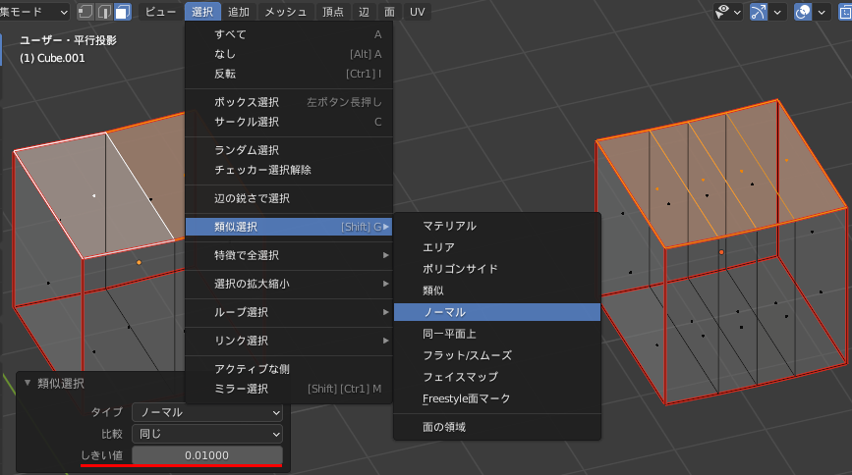The width and height of the screenshot is (852, 475).
Task: Toggle viewport overlays button
Action: [803, 12]
